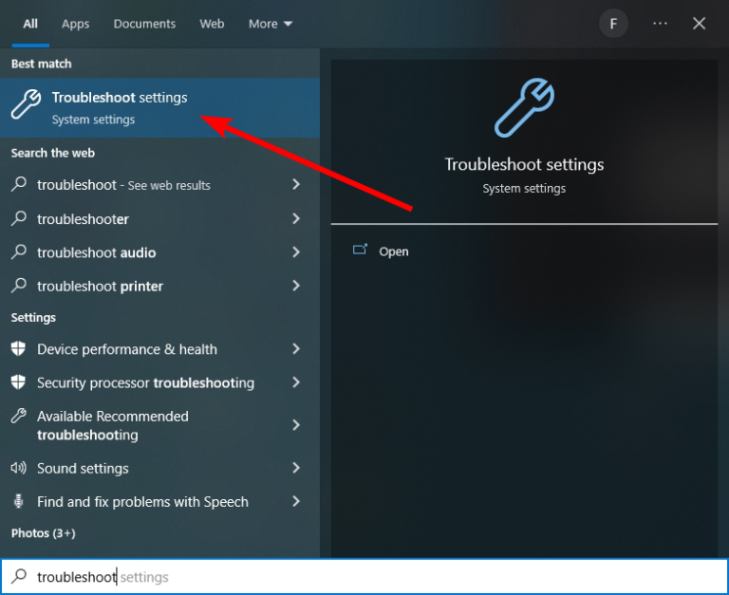The width and height of the screenshot is (729, 595).
Task: Expand chevron for troubleshooter suggestion
Action: click(x=296, y=218)
